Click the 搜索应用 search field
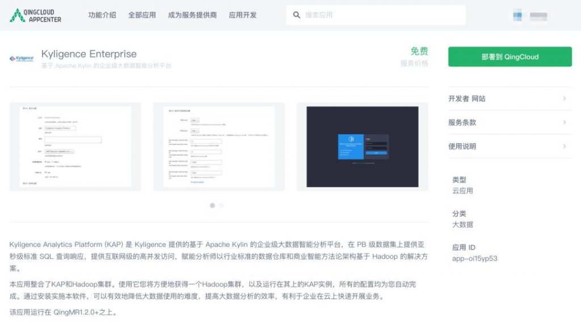Viewport: 581px width, 330px height. pyautogui.click(x=380, y=15)
